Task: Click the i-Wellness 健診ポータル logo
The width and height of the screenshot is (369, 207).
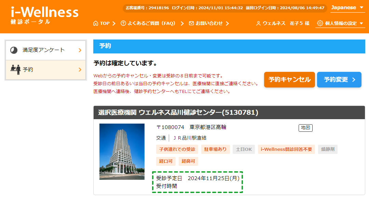Action: click(x=44, y=15)
